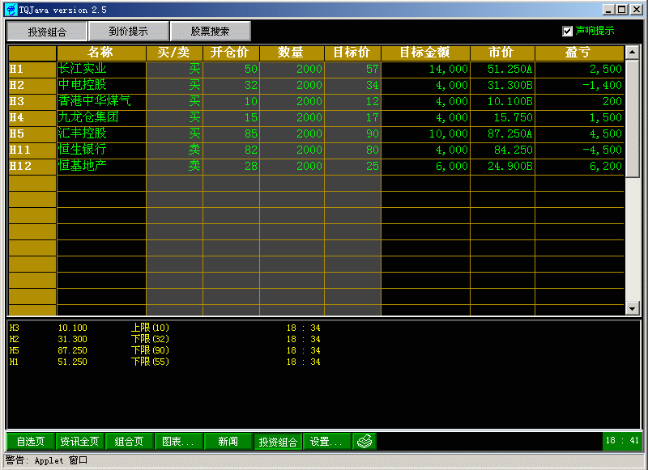This screenshot has width=648, height=470.
Task: Click the 卖 cell in the 恒生银行 row
Action: (174, 150)
